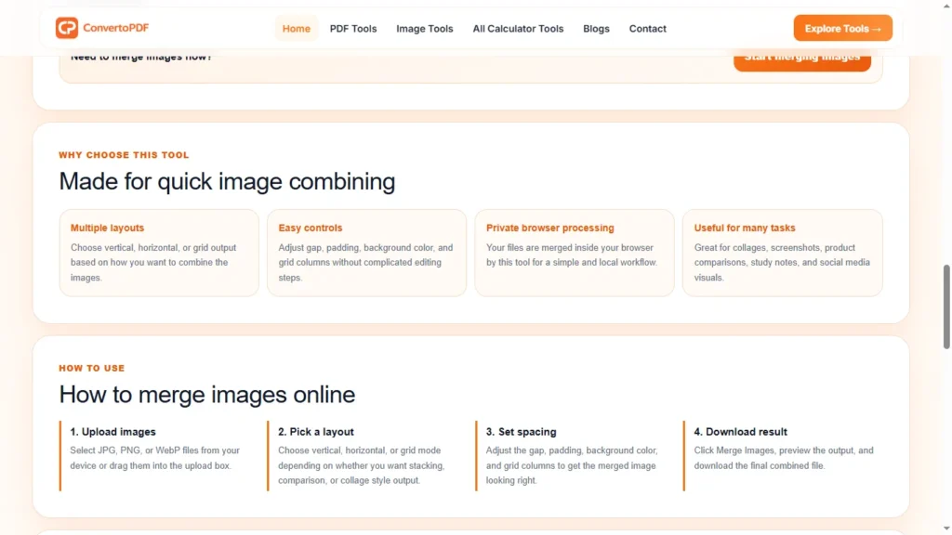Open the Contact page

pos(647,29)
